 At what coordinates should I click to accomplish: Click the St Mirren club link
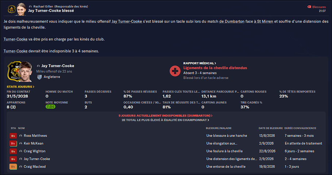265,21
